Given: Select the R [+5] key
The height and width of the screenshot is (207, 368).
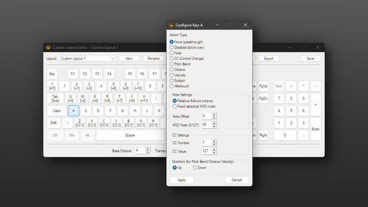Looking at the screenshot, I should click(108, 98).
